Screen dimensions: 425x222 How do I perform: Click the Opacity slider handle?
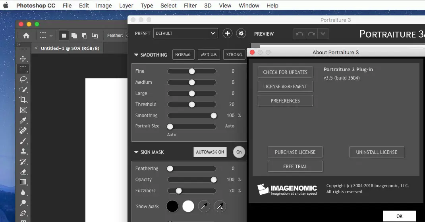pos(214,180)
